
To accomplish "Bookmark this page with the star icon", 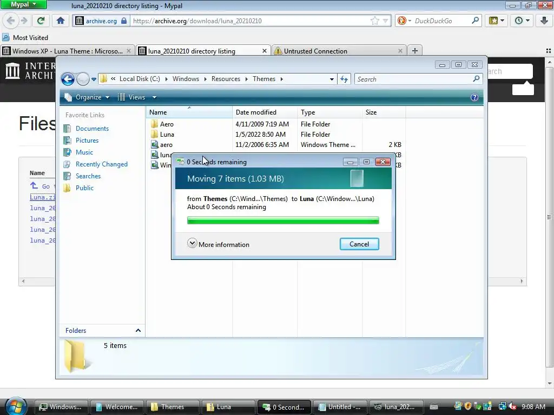I will tap(375, 21).
